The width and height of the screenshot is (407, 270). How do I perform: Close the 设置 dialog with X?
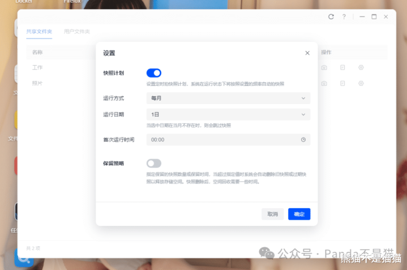coord(307,53)
